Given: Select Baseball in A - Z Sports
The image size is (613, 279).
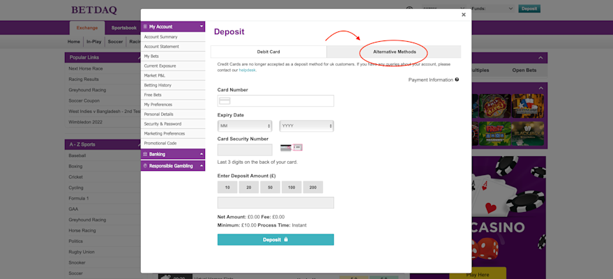Looking at the screenshot, I should pos(77,156).
